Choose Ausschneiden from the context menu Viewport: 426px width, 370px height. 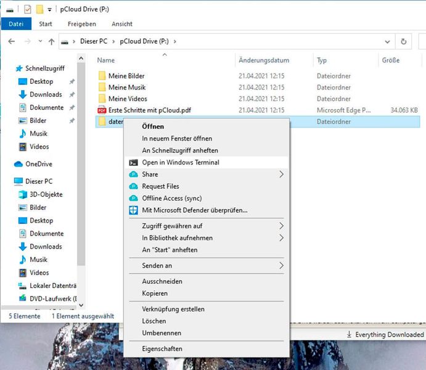click(x=207, y=281)
